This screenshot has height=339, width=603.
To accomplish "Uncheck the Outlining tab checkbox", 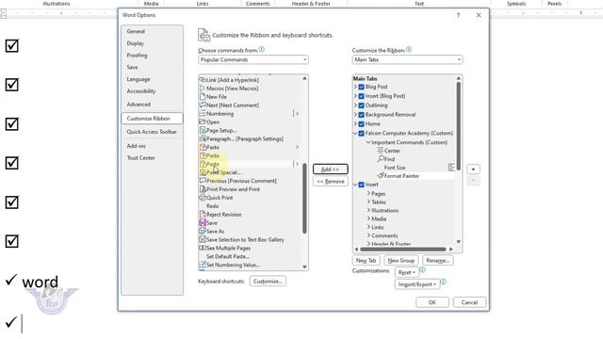I will (361, 105).
